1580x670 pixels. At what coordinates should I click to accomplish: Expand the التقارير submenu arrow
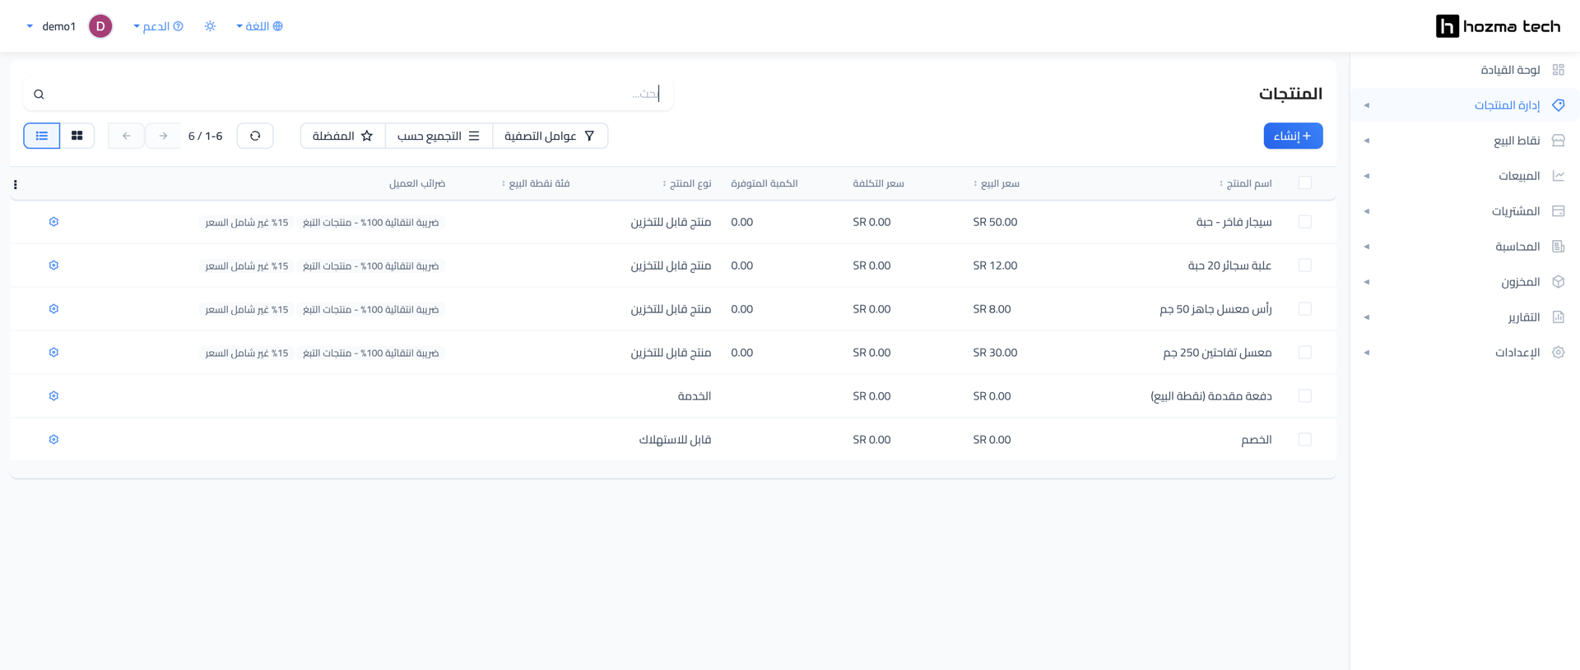pyautogui.click(x=1367, y=317)
